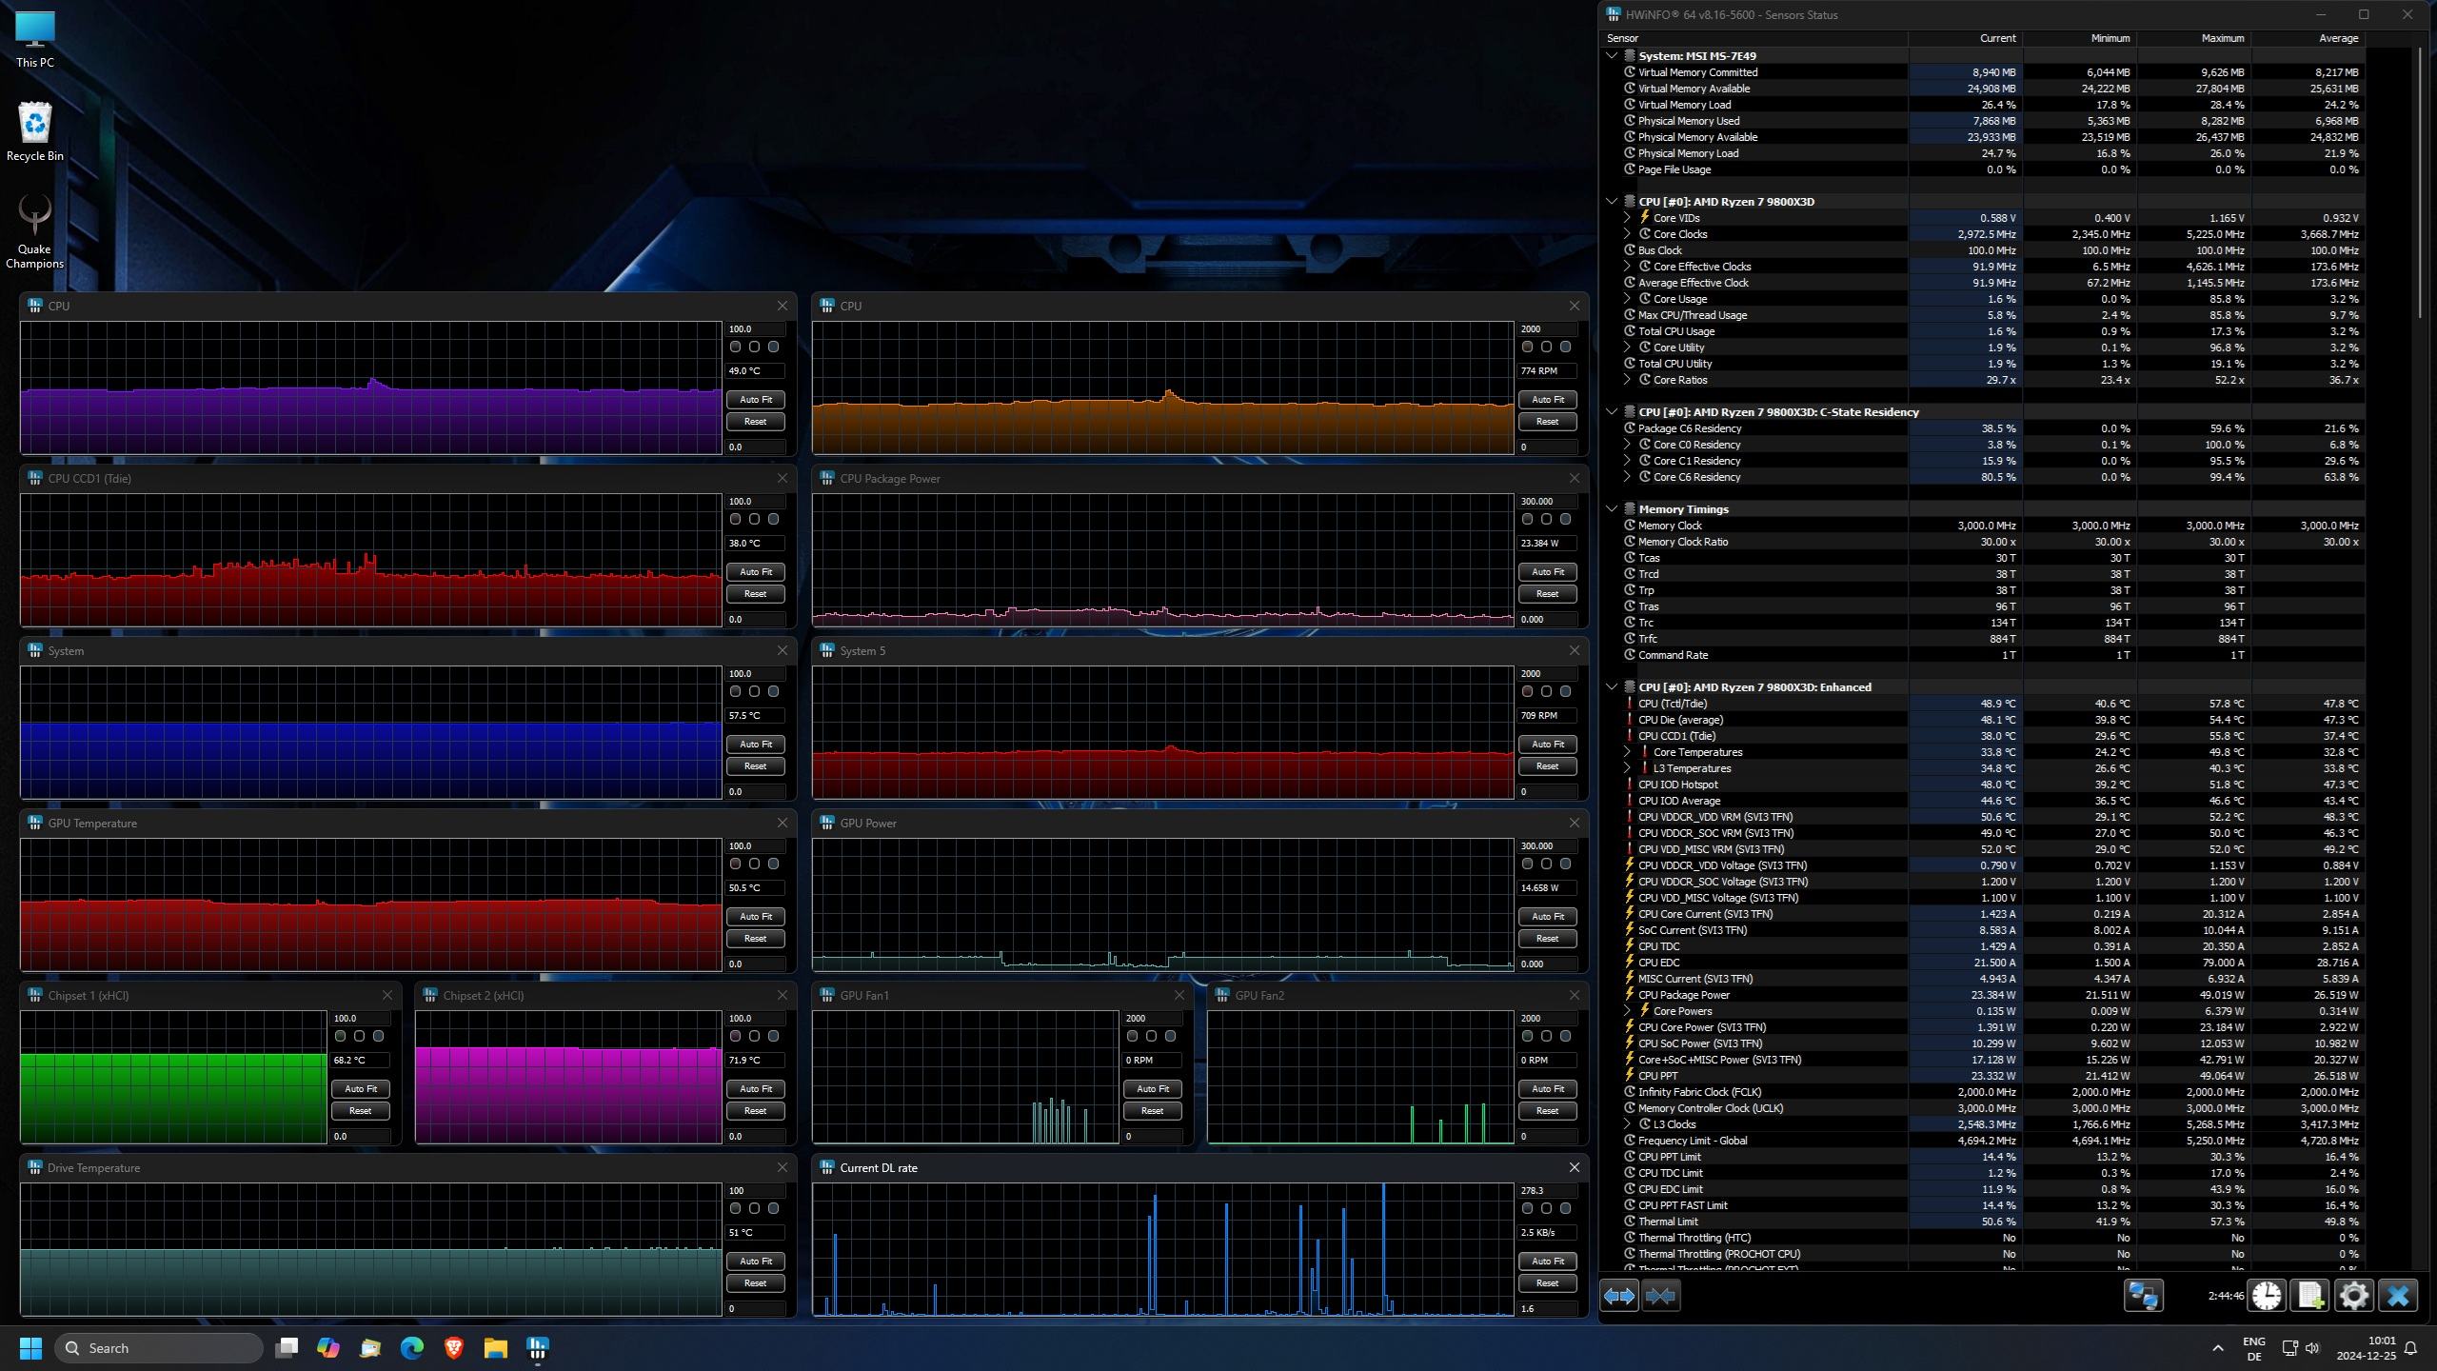The image size is (2437, 1371).
Task: Click the Windows Start button
Action: [x=30, y=1348]
